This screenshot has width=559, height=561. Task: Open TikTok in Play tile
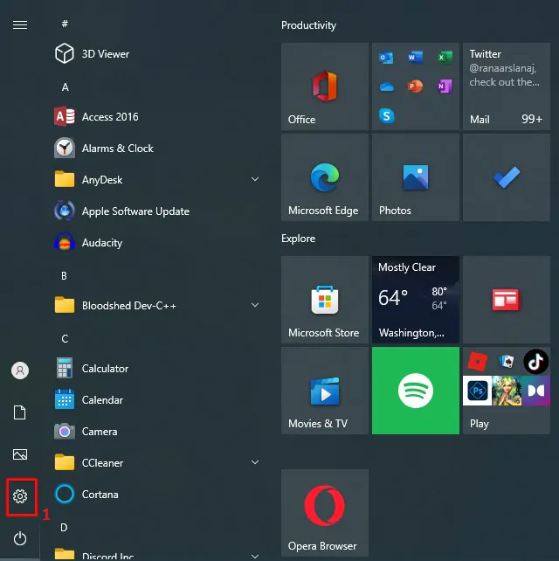coord(535,362)
